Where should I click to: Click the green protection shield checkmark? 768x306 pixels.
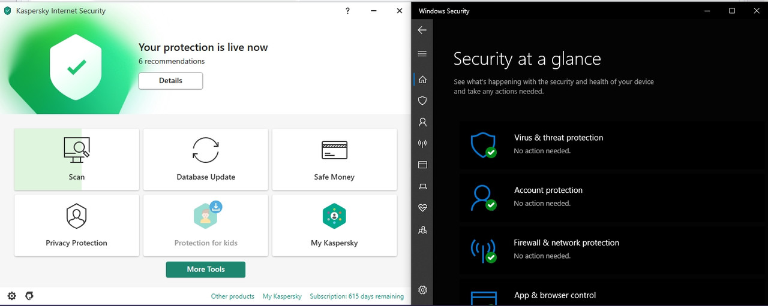pyautogui.click(x=76, y=68)
